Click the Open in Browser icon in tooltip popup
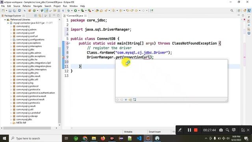The height and width of the screenshot is (142, 252). 135,100
